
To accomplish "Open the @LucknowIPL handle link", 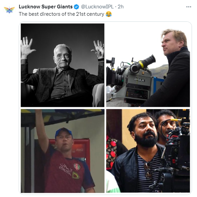I will [x=97, y=7].
